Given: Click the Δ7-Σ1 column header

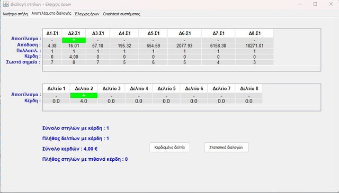Looking at the screenshot, I should (218, 33).
